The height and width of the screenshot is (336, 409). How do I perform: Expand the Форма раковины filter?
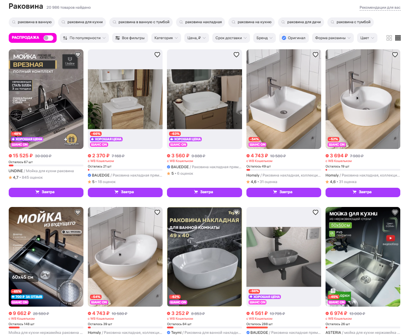(333, 38)
